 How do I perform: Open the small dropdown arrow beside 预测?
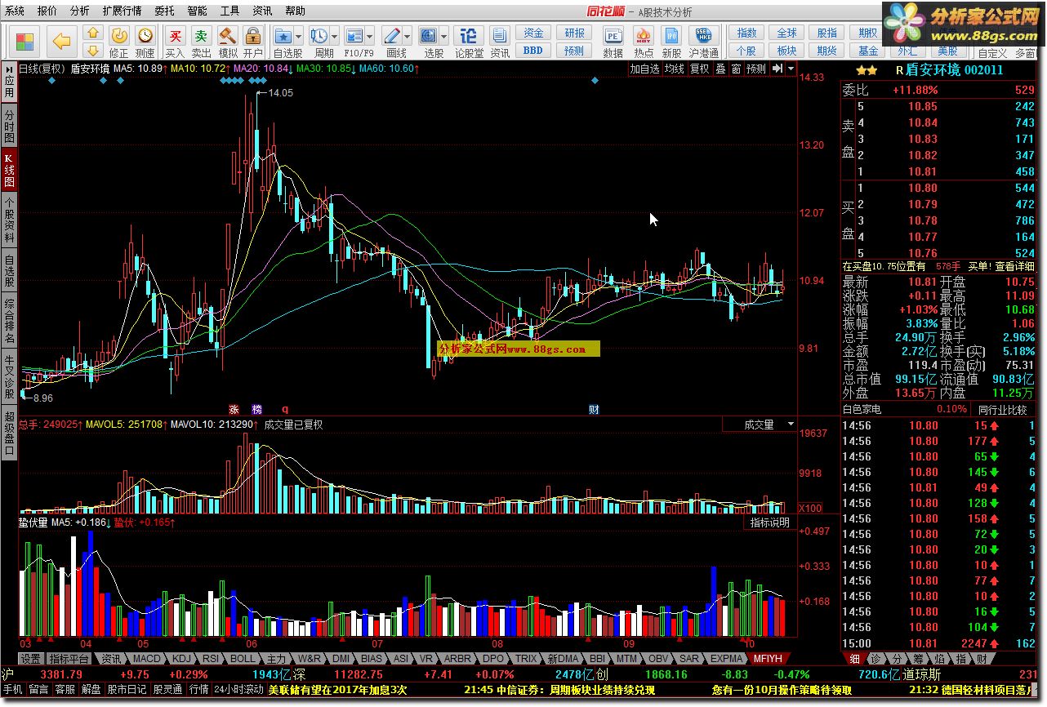(x=791, y=69)
